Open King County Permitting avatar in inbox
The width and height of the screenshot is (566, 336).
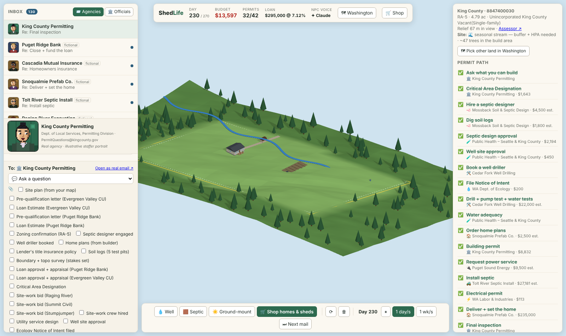tap(13, 29)
